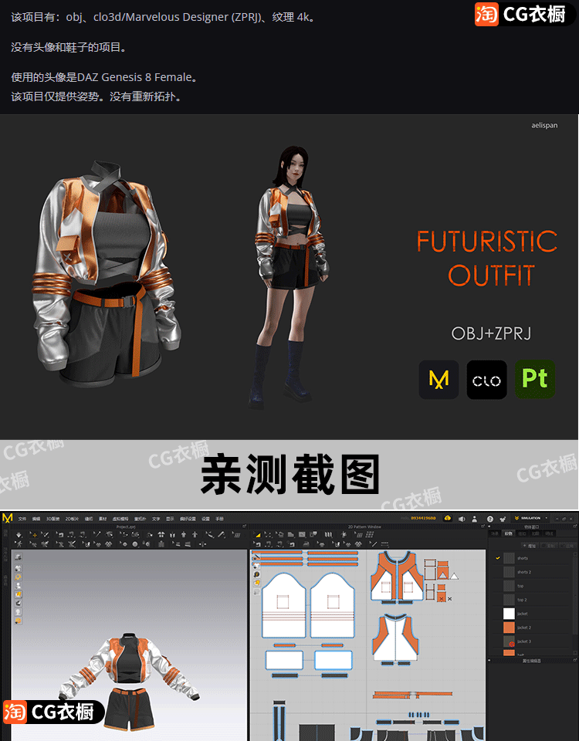The image size is (579, 741).
Task: Select the shorts 2 fabric row
Action: click(532, 572)
